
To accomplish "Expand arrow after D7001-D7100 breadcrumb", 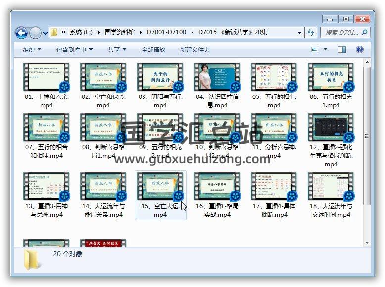I will (x=192, y=32).
